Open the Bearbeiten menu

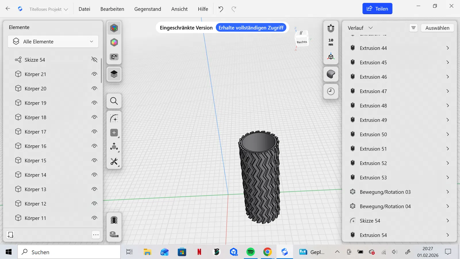(112, 9)
